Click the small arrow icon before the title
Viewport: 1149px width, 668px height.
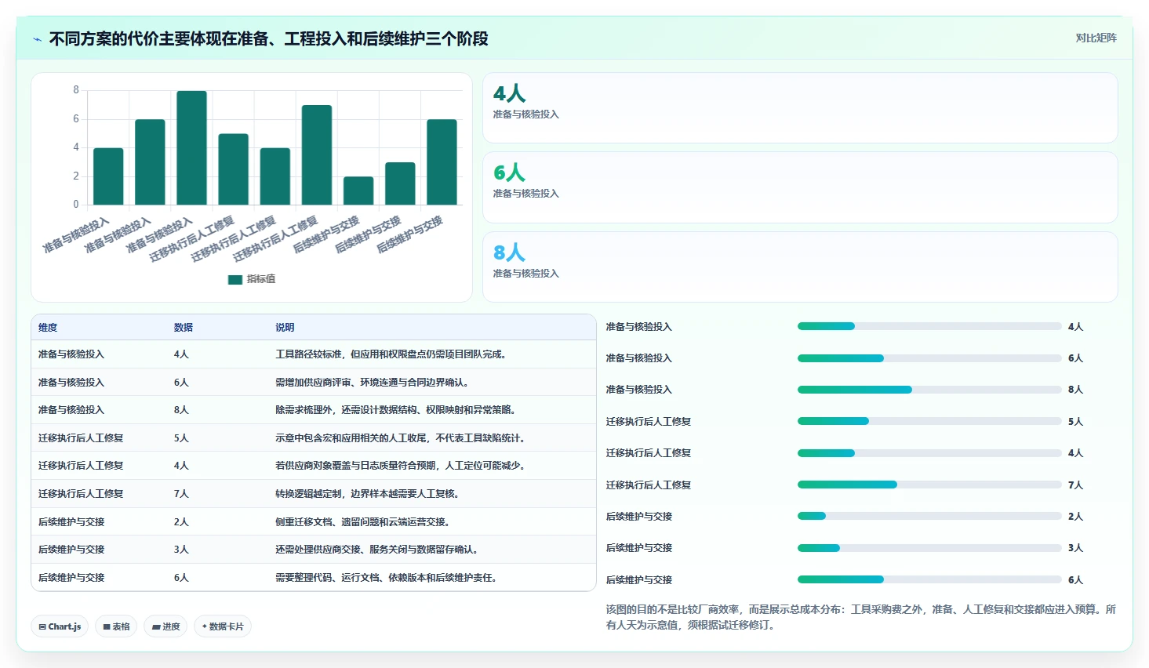tap(37, 39)
